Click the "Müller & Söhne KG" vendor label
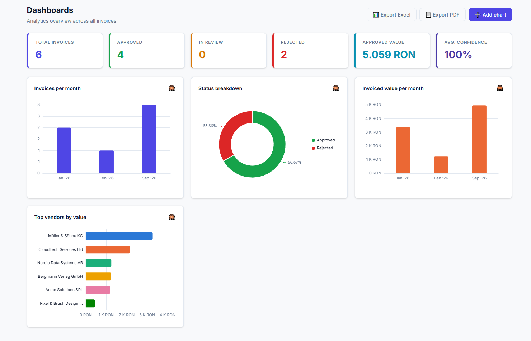 pyautogui.click(x=65, y=236)
